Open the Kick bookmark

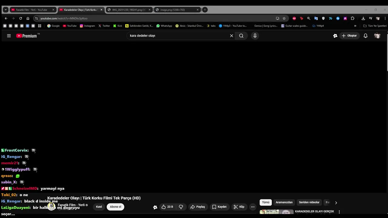(x=118, y=26)
